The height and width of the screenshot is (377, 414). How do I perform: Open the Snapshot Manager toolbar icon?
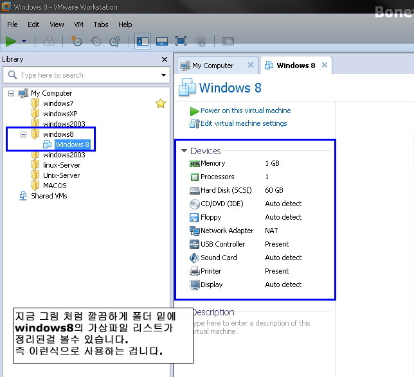(x=115, y=41)
